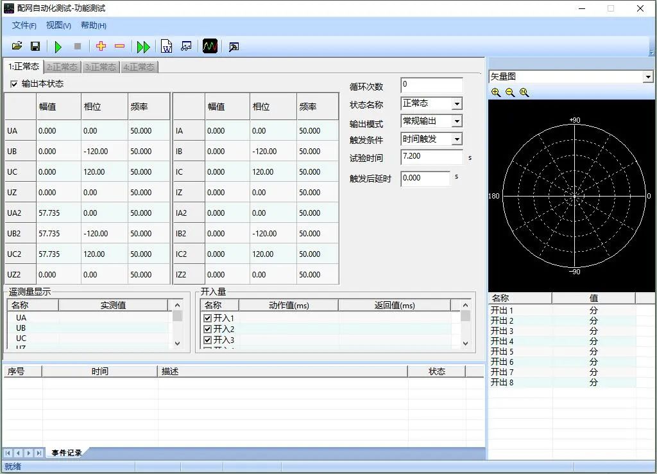The height and width of the screenshot is (474, 657).
Task: Expand the 状态名称 dropdown
Action: (457, 104)
